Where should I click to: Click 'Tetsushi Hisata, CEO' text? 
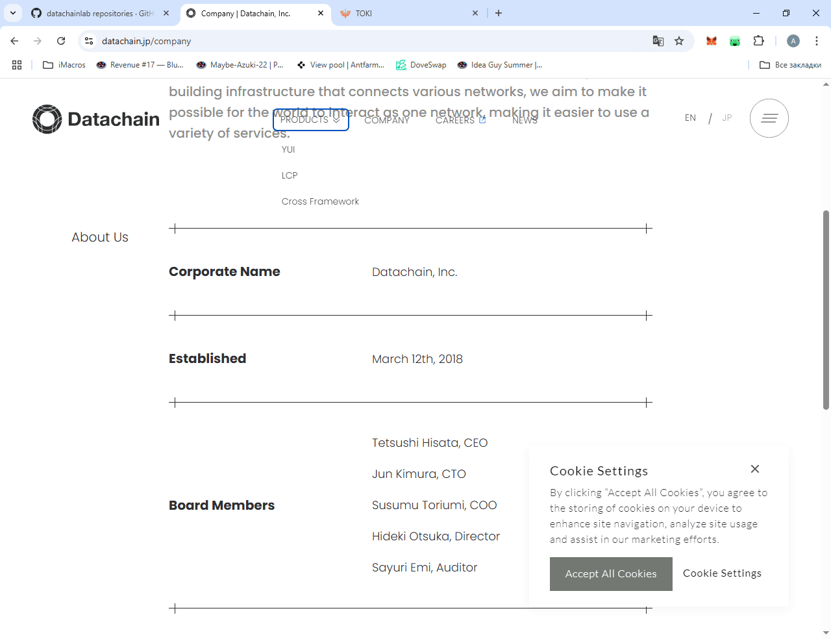coord(430,443)
